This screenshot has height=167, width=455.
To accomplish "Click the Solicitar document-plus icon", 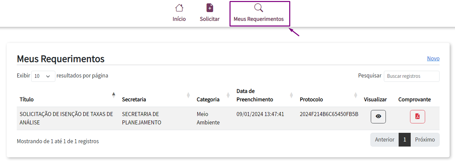I will [x=210, y=8].
